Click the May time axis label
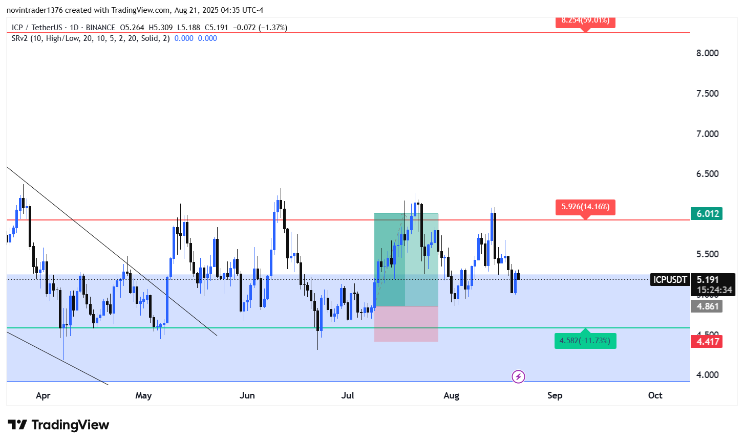This screenshot has height=444, width=744. point(143,395)
